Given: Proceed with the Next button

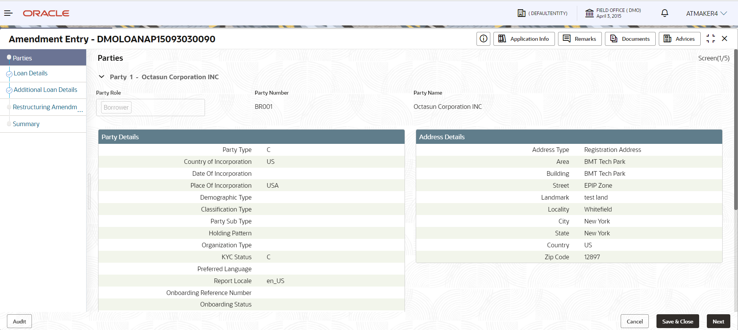Looking at the screenshot, I should pyautogui.click(x=718, y=322).
